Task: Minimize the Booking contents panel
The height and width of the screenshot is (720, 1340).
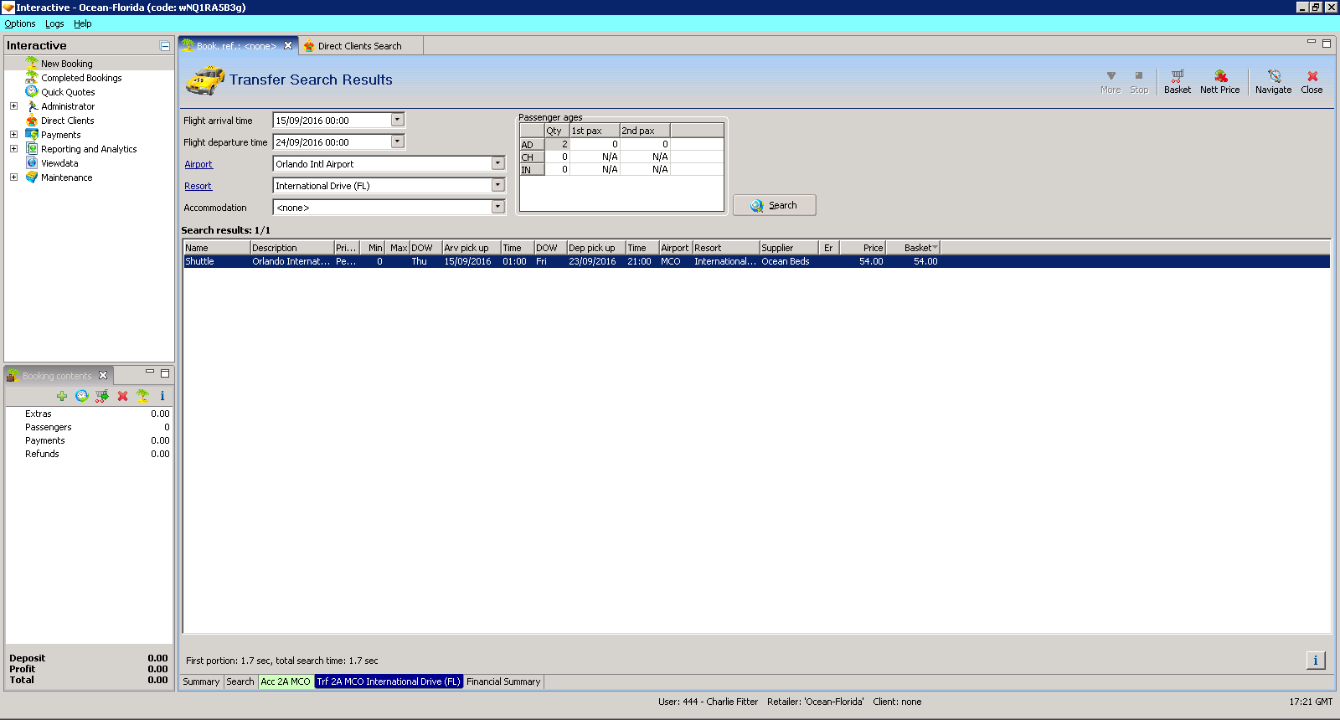Action: (150, 372)
